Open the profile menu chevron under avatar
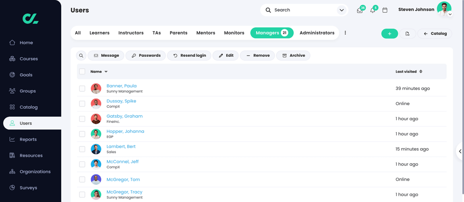 [x=450, y=14]
